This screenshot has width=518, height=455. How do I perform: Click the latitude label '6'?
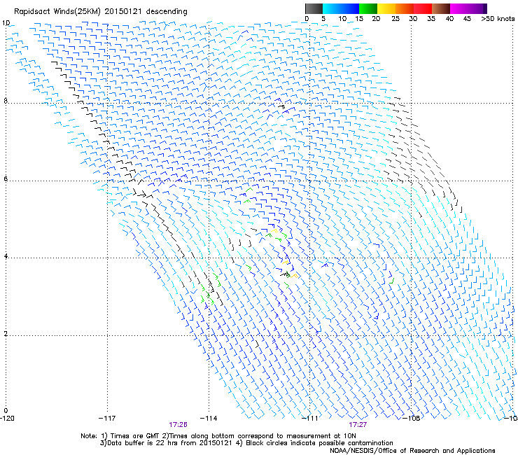click(6, 178)
